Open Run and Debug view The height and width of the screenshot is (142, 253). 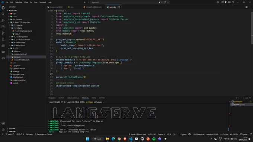(3, 20)
